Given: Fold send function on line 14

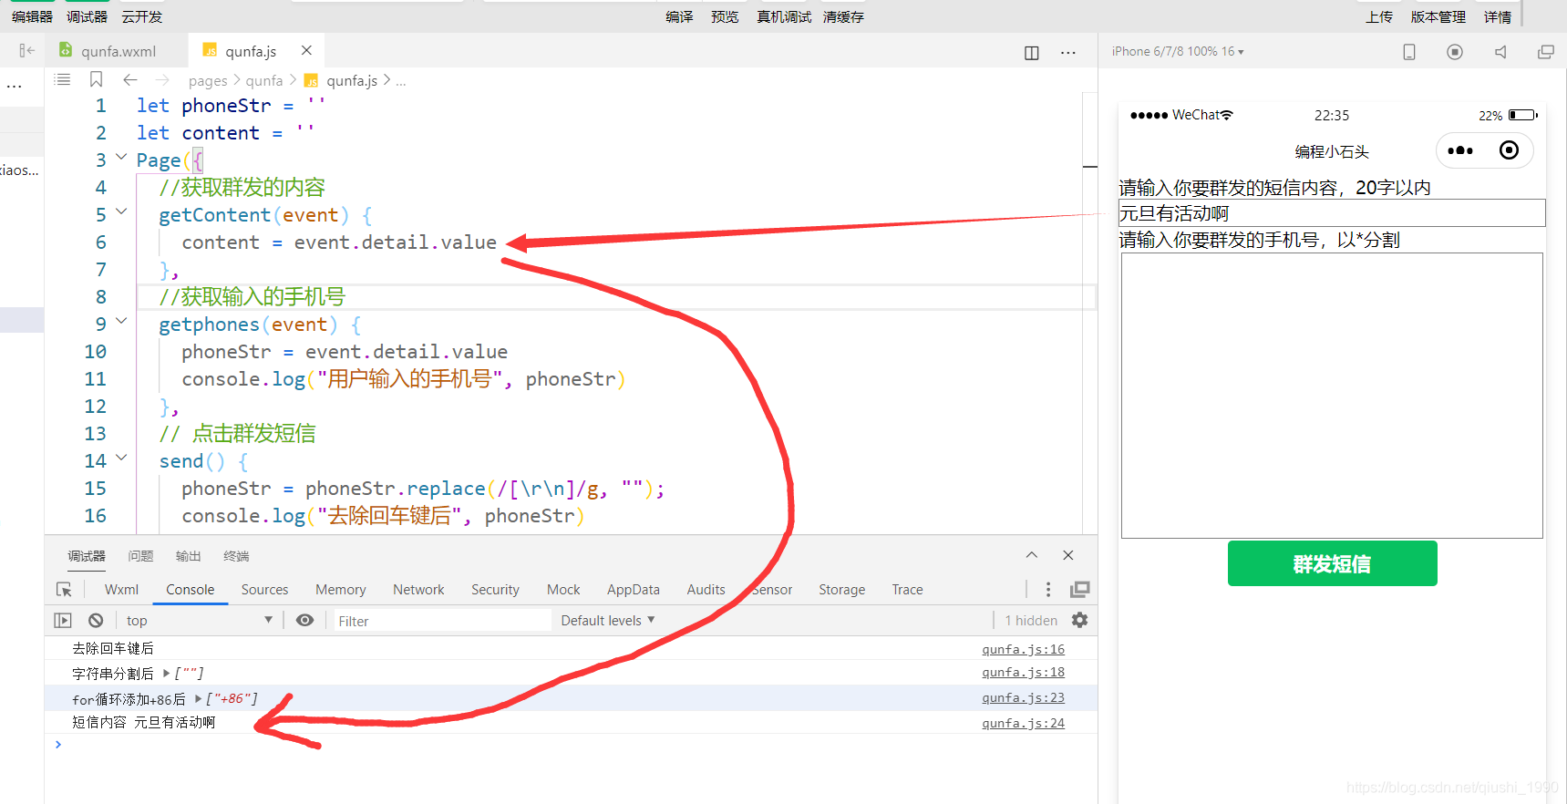Looking at the screenshot, I should tap(121, 459).
